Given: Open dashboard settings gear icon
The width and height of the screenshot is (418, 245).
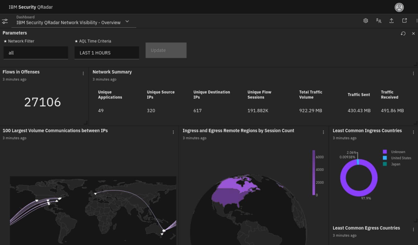Looking at the screenshot, I should [x=366, y=21].
